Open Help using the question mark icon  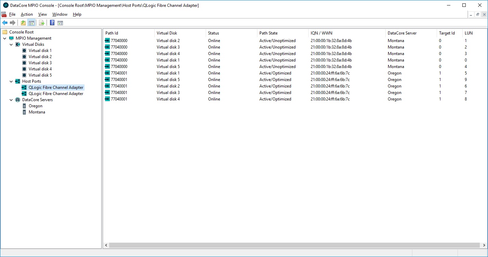(x=52, y=23)
